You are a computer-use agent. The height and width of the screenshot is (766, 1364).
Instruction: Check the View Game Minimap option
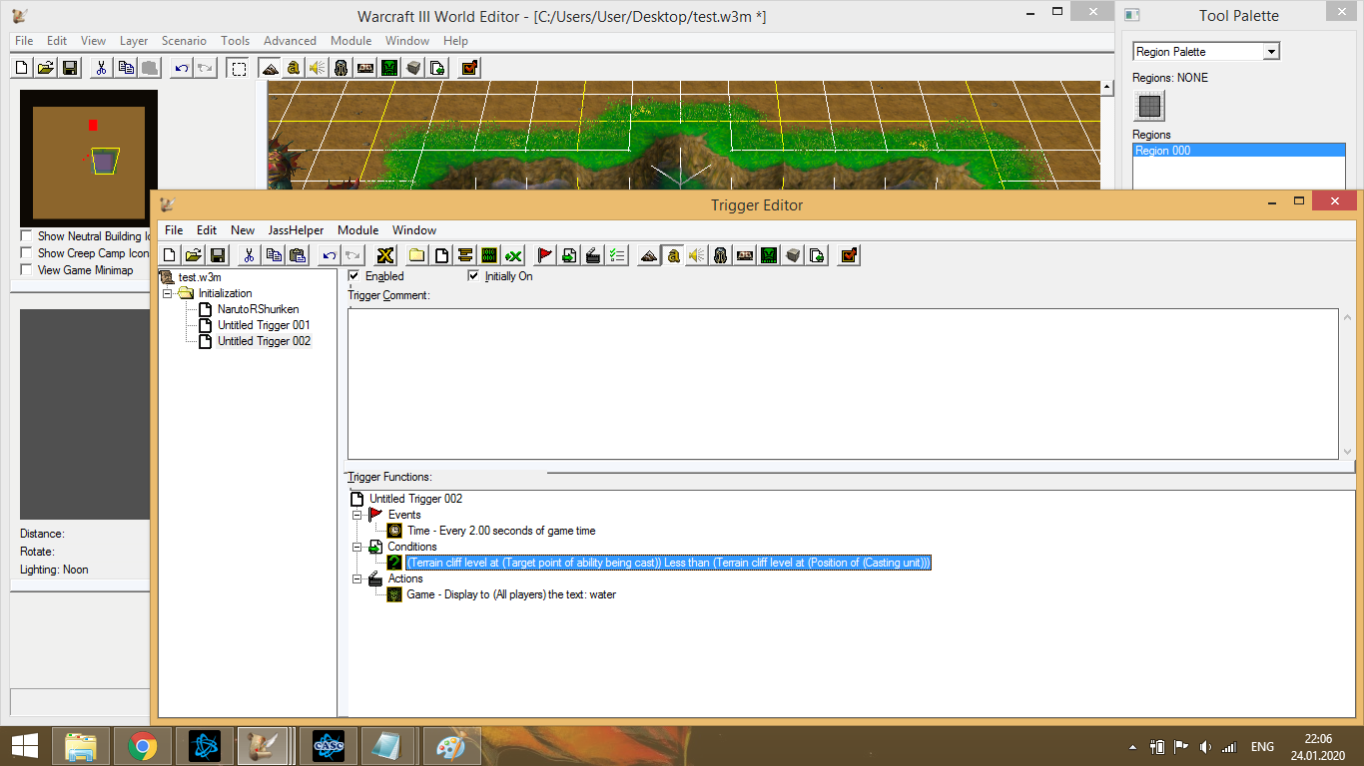click(x=26, y=270)
